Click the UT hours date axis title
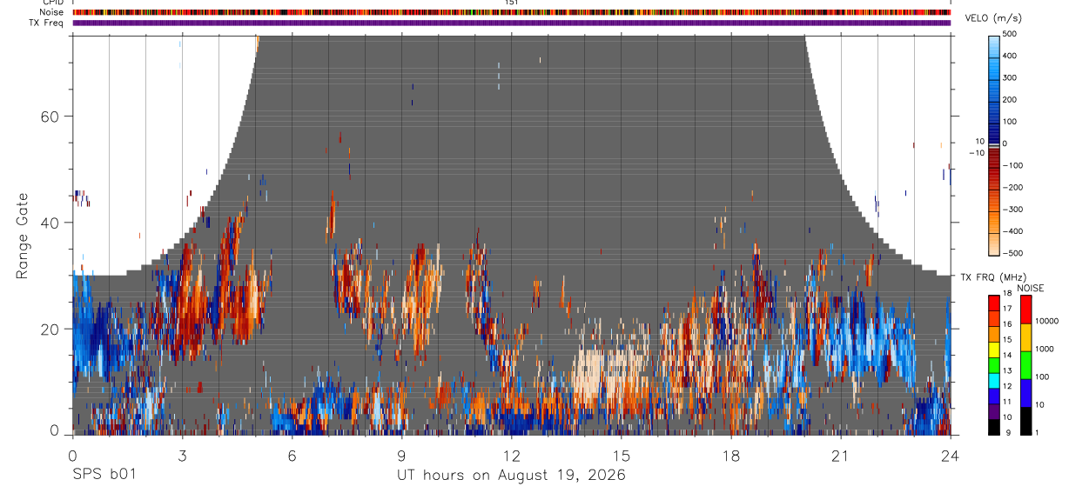Viewport: 1069px width, 493px height. tap(511, 475)
